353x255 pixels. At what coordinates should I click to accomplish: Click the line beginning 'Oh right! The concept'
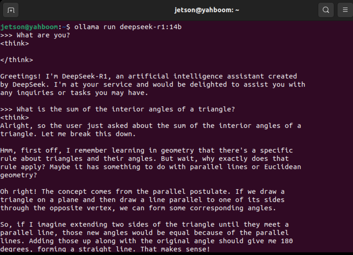coord(142,192)
